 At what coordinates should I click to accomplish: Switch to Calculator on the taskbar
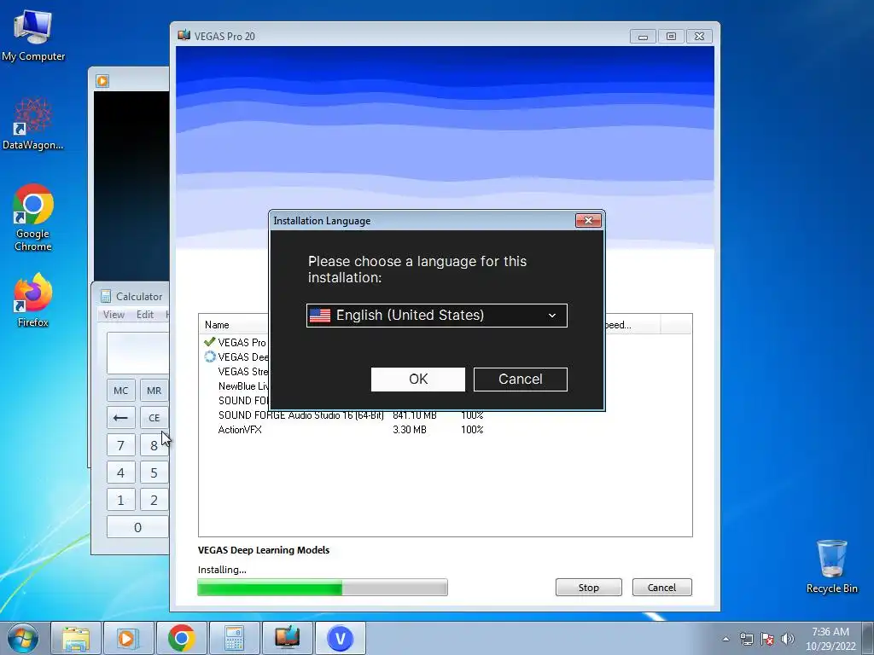coord(234,638)
